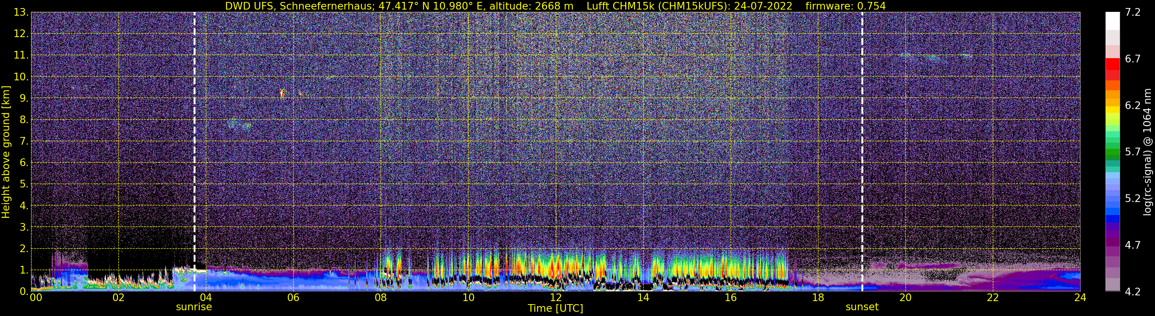The image size is (1155, 316).
Task: Click the time axis tick '14'
Action: (643, 298)
